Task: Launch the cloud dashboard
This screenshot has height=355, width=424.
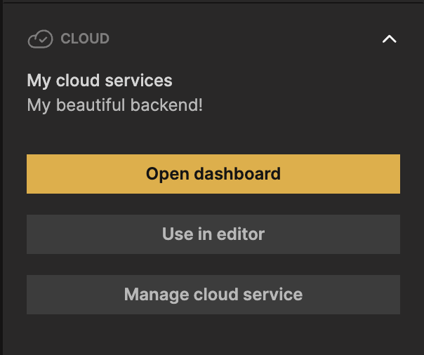Action: [213, 174]
